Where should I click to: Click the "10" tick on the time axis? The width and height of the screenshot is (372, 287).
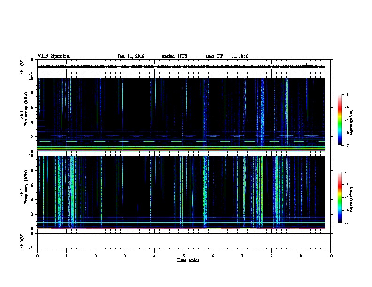pos(330,256)
